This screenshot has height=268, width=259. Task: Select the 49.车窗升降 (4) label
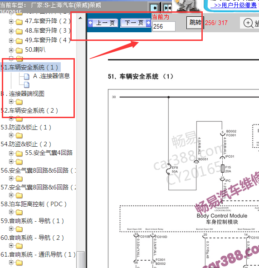click(x=48, y=40)
